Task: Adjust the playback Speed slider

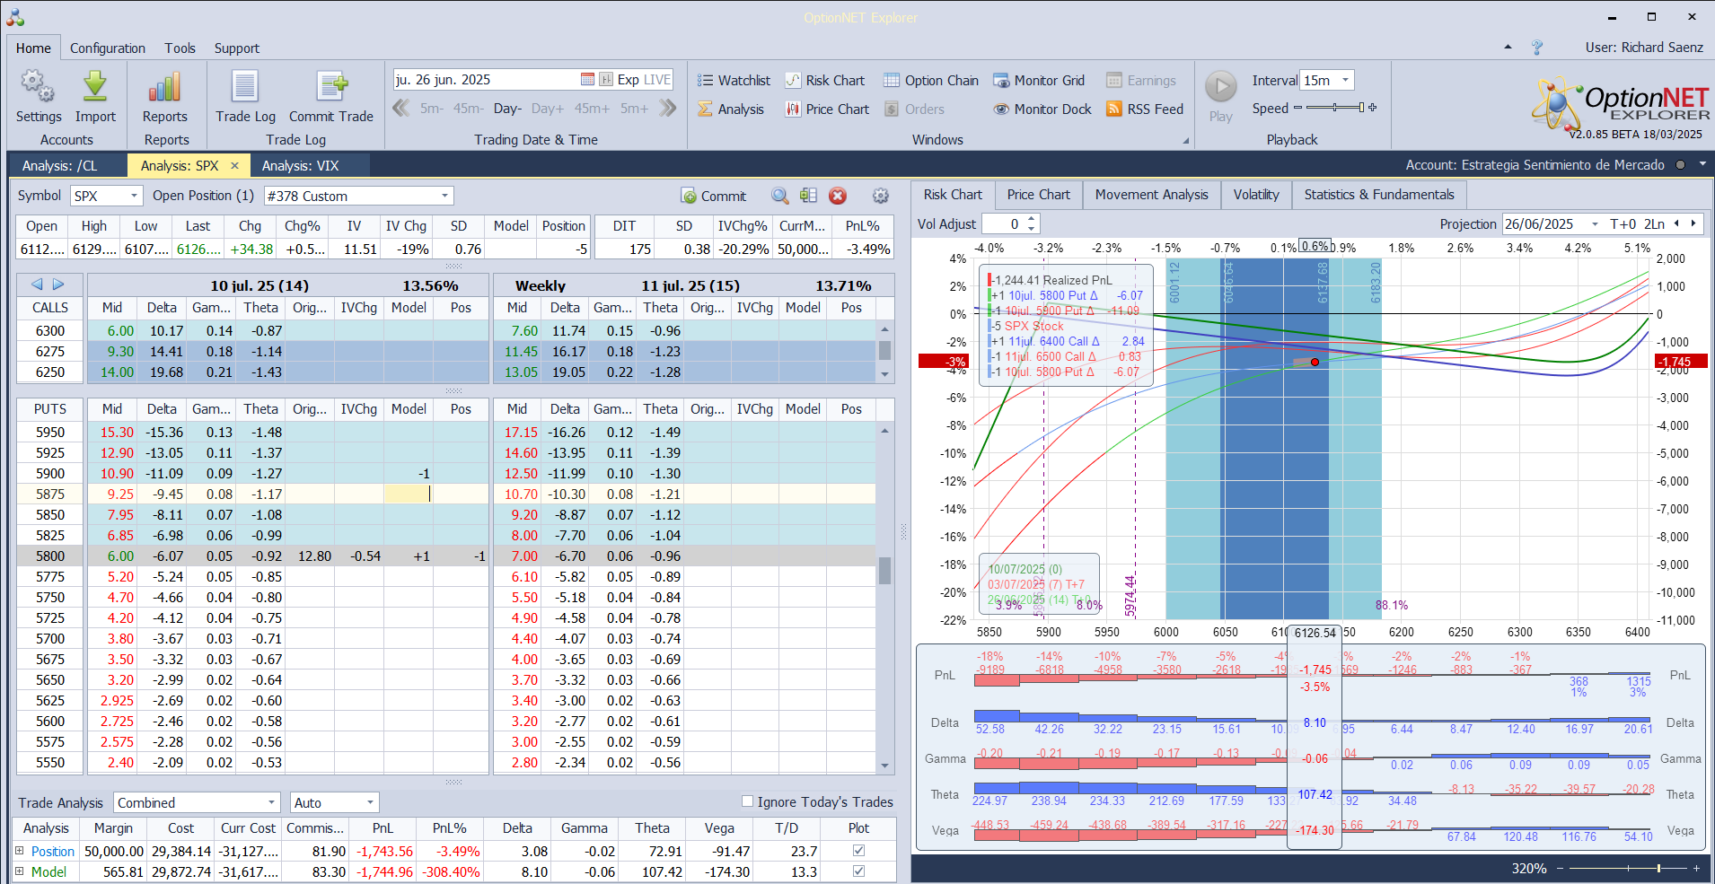Action: click(x=1334, y=108)
